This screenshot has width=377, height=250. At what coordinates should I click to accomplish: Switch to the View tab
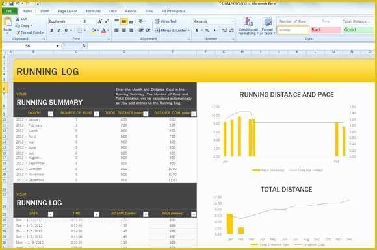(149, 11)
